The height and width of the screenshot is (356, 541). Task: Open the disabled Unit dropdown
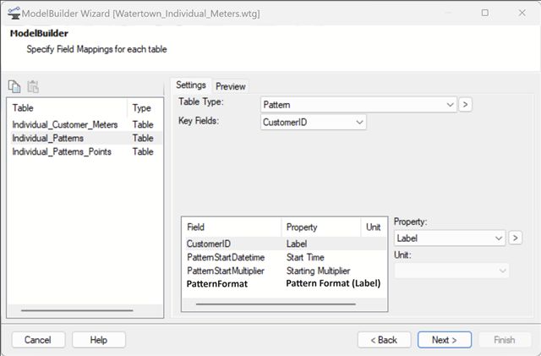point(451,271)
